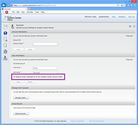Image resolution: width=138 pixels, height=125 pixels.
Task: Click the blue refresh icon near Account header
Action: tap(130, 26)
